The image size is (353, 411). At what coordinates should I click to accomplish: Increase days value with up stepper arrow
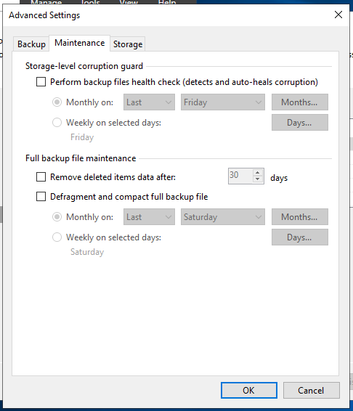pyautogui.click(x=258, y=173)
